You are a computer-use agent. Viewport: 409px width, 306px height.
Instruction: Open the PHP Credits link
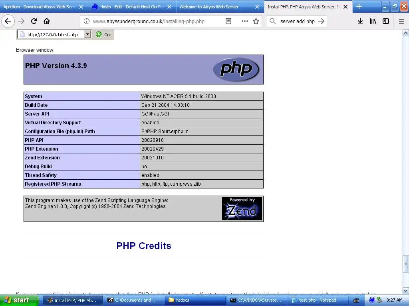tap(144, 245)
